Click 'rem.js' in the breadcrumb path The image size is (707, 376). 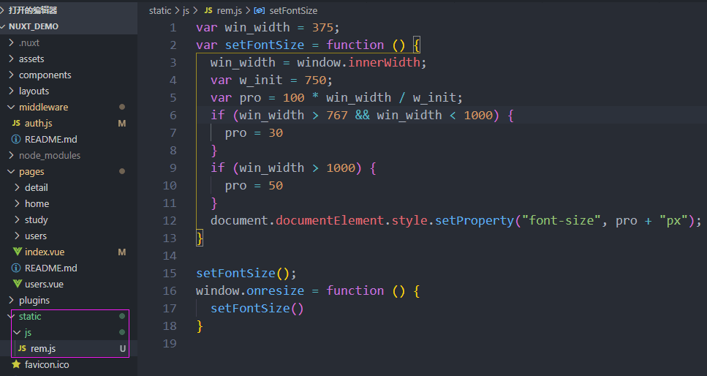229,10
